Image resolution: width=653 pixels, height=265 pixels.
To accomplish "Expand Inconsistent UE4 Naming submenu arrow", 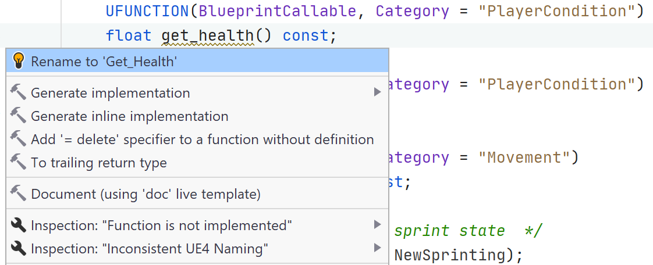I will (377, 248).
